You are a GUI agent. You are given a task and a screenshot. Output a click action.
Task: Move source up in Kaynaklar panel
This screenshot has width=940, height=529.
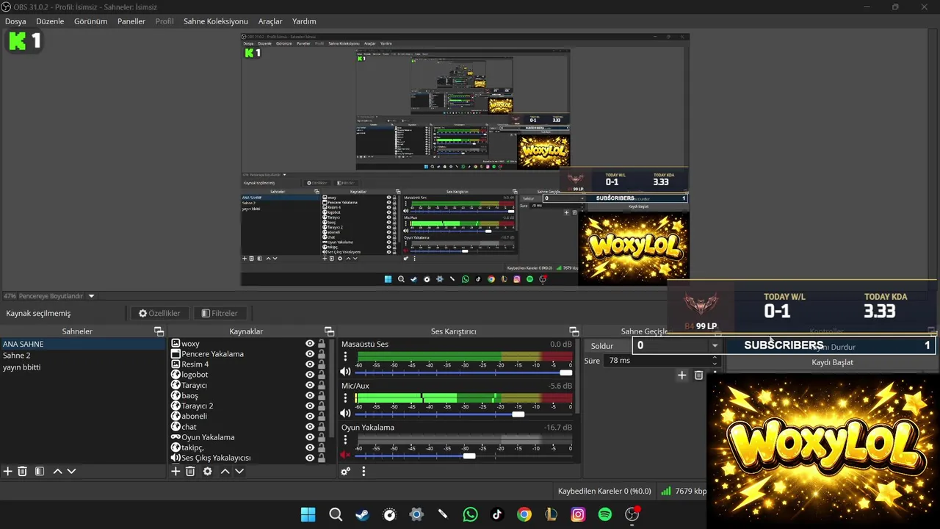coord(225,471)
